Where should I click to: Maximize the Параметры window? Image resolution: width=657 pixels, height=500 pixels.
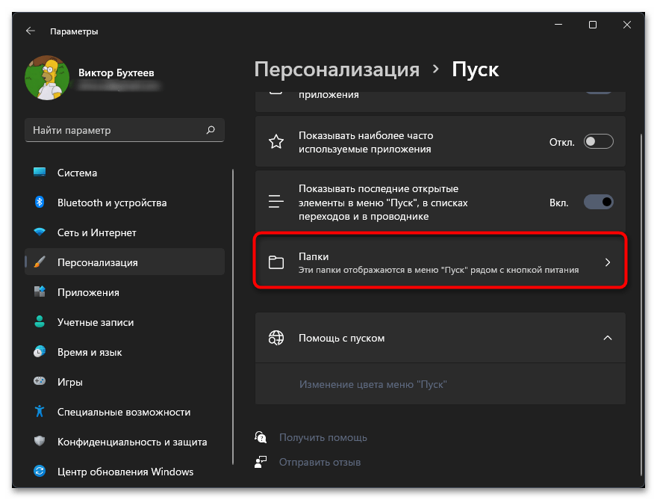point(593,25)
